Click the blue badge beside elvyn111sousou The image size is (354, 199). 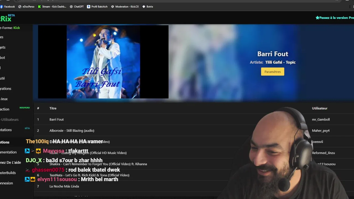click(27, 179)
